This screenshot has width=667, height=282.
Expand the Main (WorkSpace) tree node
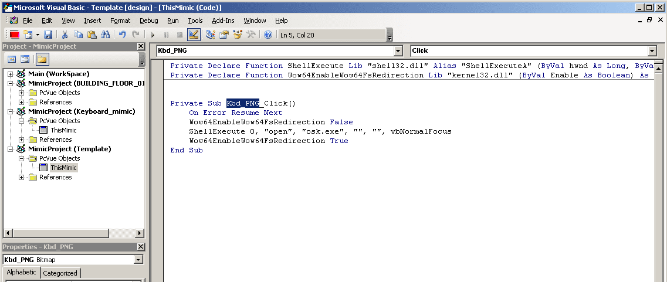tap(10, 74)
